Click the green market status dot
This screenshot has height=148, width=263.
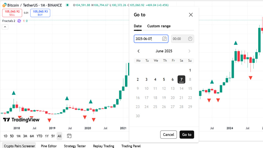tap(67, 5)
